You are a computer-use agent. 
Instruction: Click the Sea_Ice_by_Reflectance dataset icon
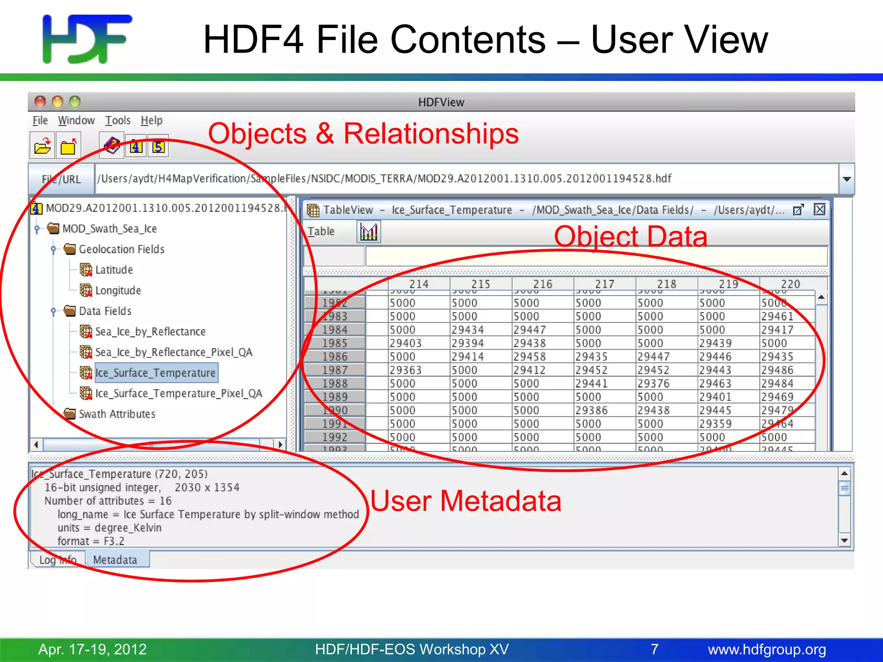pos(86,331)
